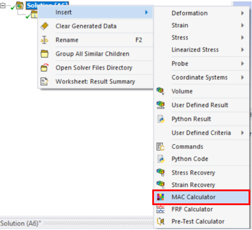Screen dimensions: 252x230
Task: Expand the Stress submenu arrow
Action: (242, 37)
